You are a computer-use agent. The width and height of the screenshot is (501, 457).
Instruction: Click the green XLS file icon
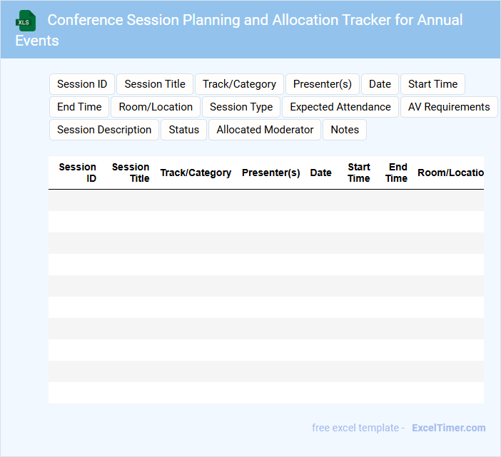point(26,21)
